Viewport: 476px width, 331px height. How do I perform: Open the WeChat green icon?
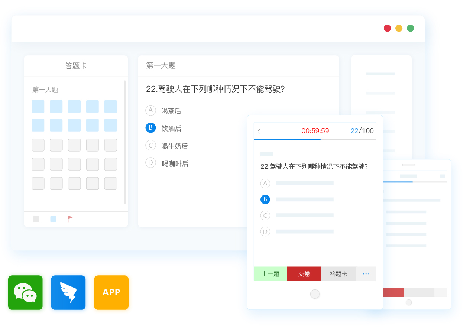coord(25,292)
